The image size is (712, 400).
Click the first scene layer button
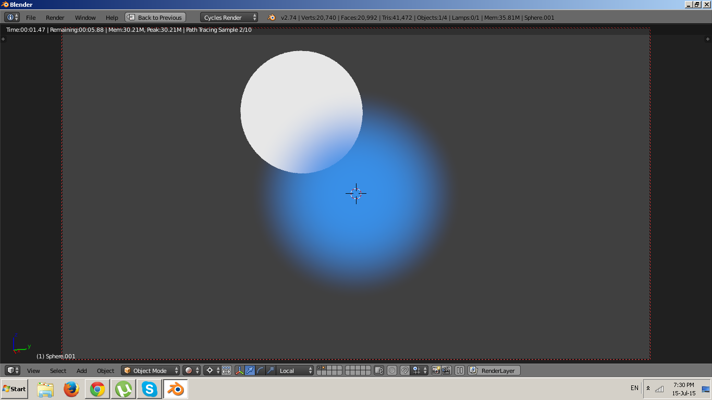click(x=319, y=368)
